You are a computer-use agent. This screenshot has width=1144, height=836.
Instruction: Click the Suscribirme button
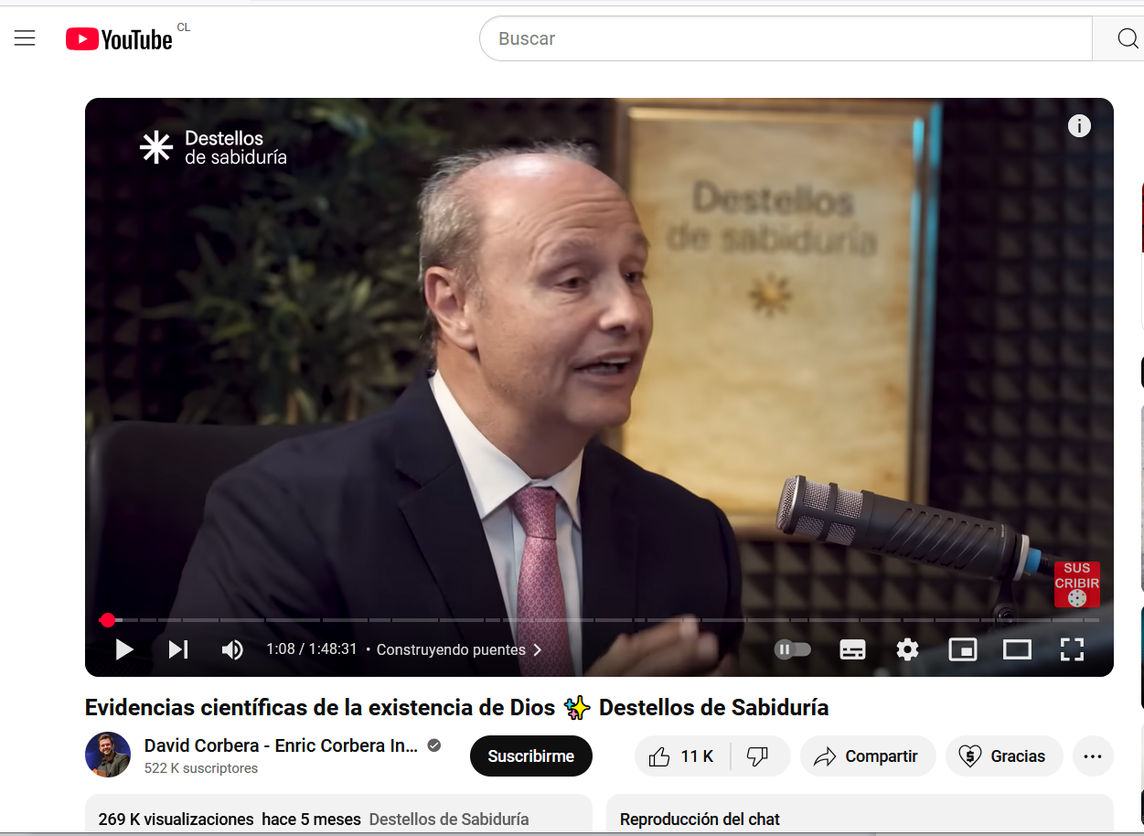click(x=531, y=756)
